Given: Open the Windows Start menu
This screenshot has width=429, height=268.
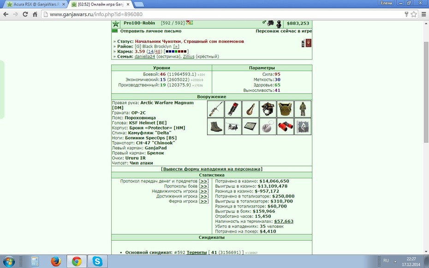Looking at the screenshot, I should tap(9, 262).
